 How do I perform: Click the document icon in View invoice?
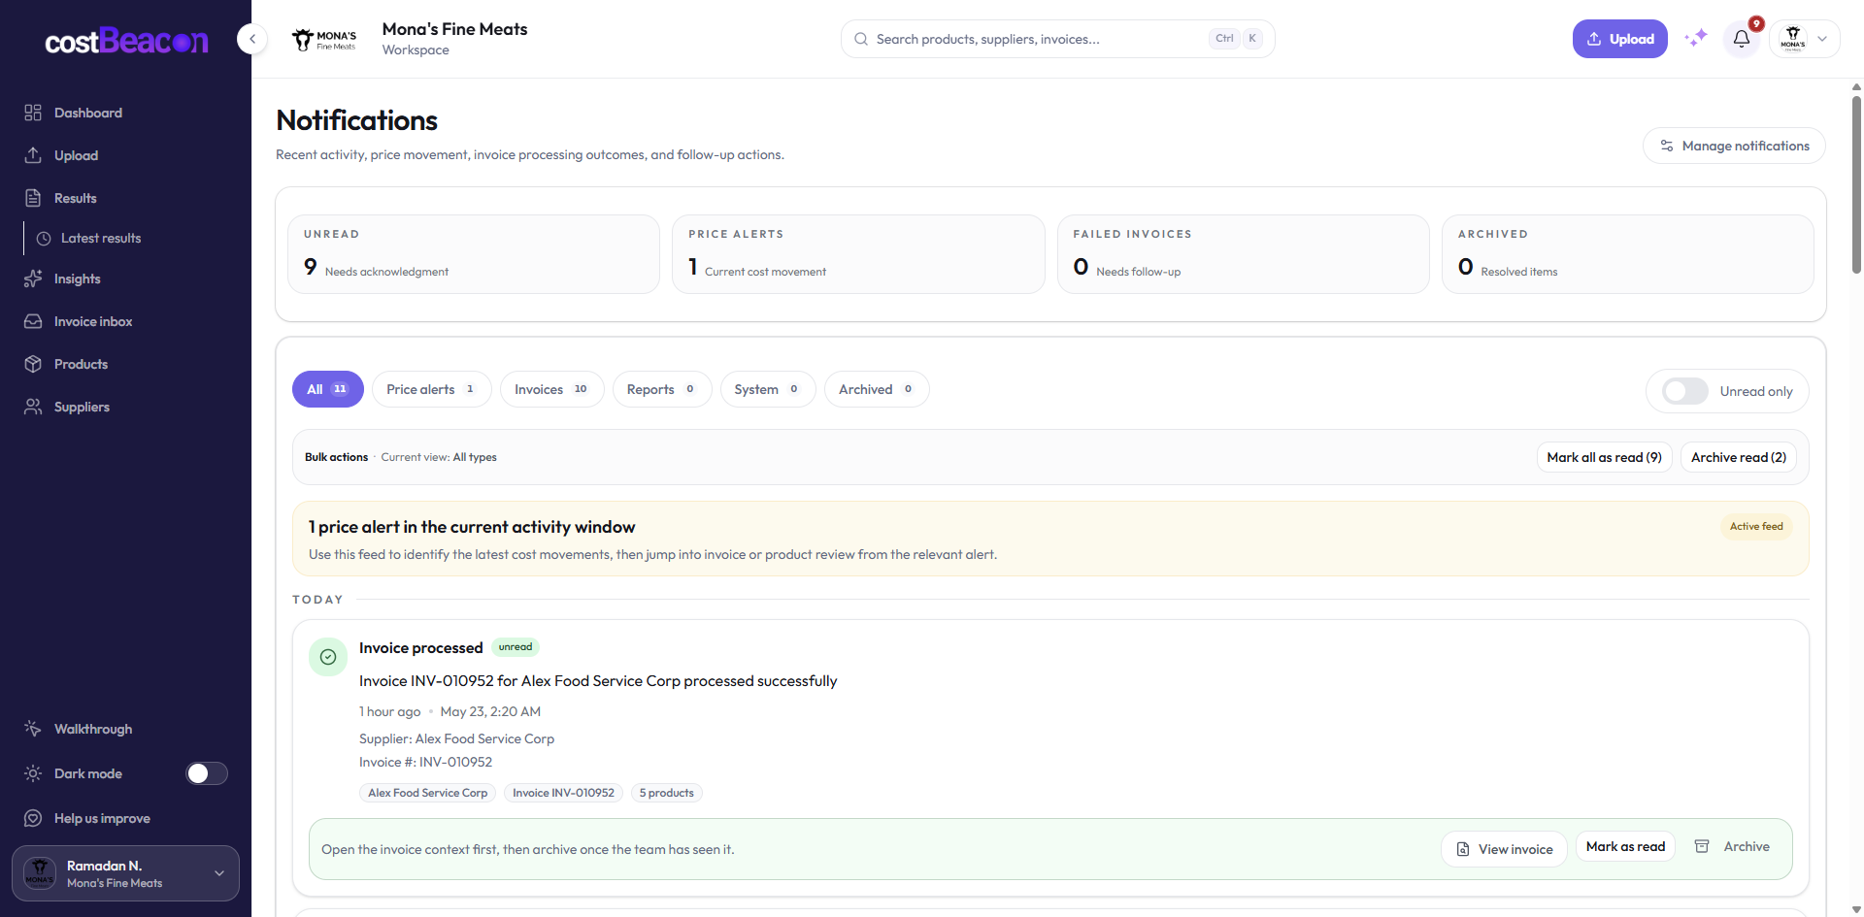pyautogui.click(x=1463, y=849)
